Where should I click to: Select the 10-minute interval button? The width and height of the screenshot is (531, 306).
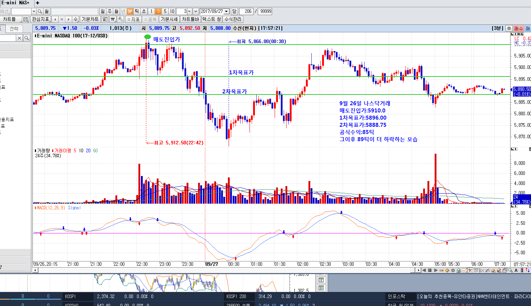click(x=172, y=11)
